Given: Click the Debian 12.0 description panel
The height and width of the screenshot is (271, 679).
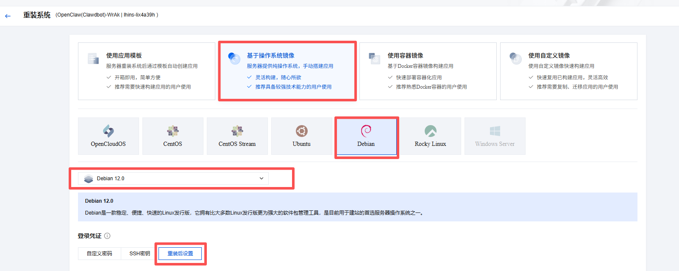Looking at the screenshot, I should [x=357, y=207].
